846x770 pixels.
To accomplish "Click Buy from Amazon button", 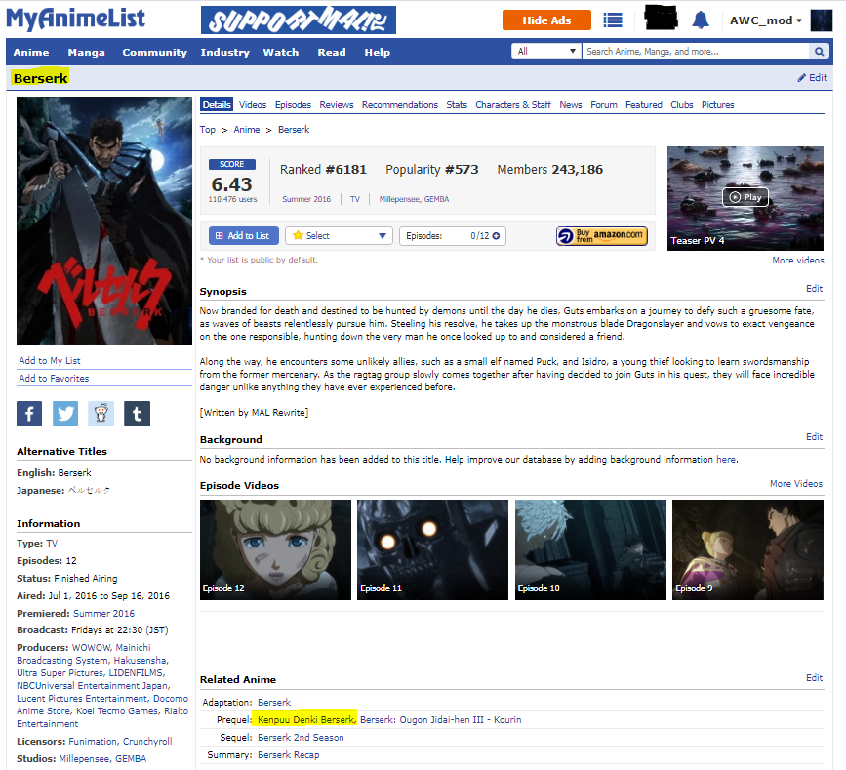I will point(602,236).
